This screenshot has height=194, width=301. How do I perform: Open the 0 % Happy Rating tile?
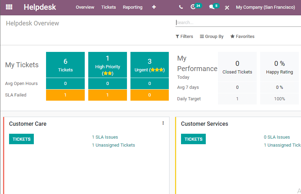[x=279, y=67]
